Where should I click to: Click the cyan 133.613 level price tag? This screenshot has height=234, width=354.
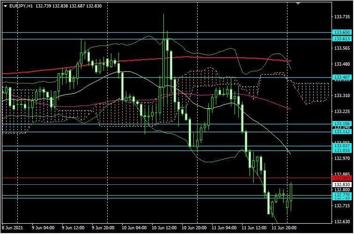[x=342, y=39]
